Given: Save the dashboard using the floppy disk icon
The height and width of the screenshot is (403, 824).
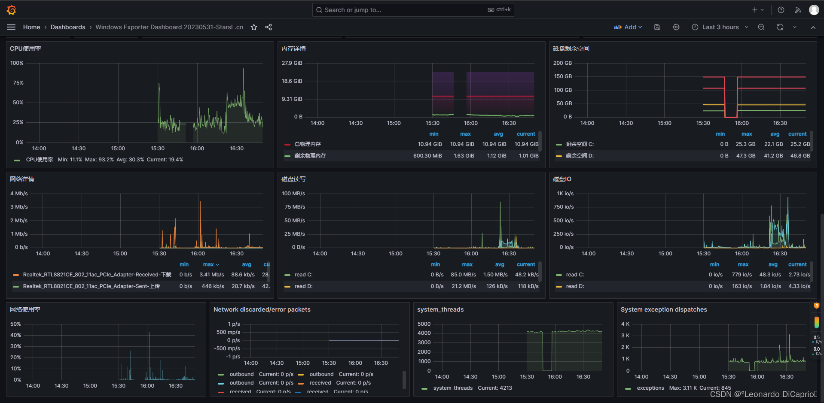Looking at the screenshot, I should [657, 27].
